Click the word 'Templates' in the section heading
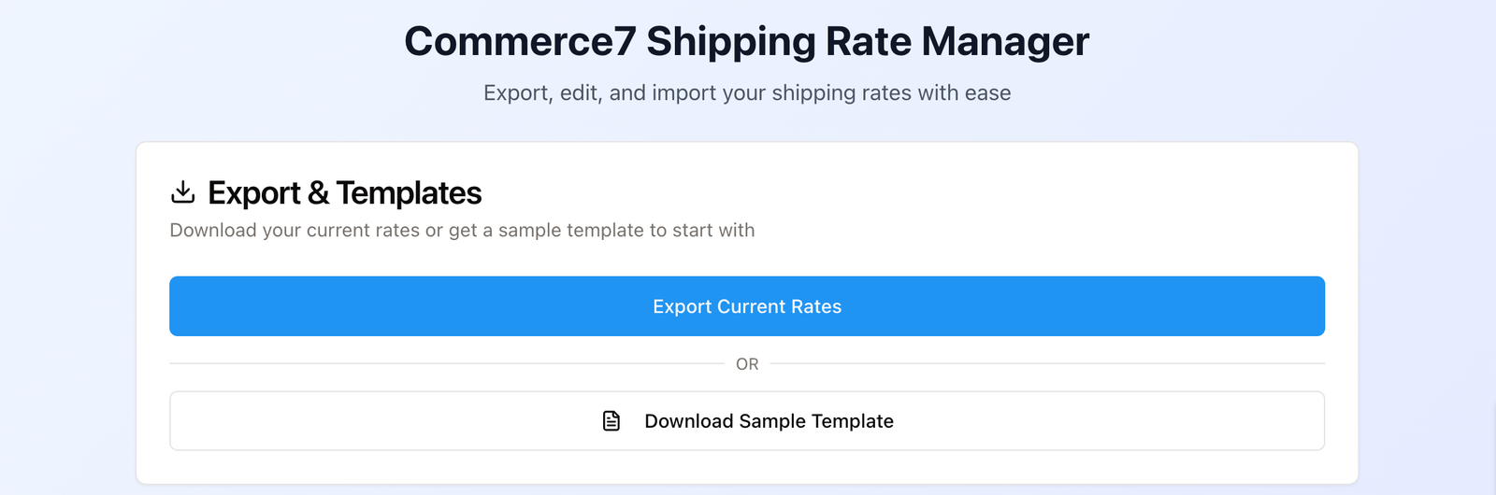 coord(409,193)
